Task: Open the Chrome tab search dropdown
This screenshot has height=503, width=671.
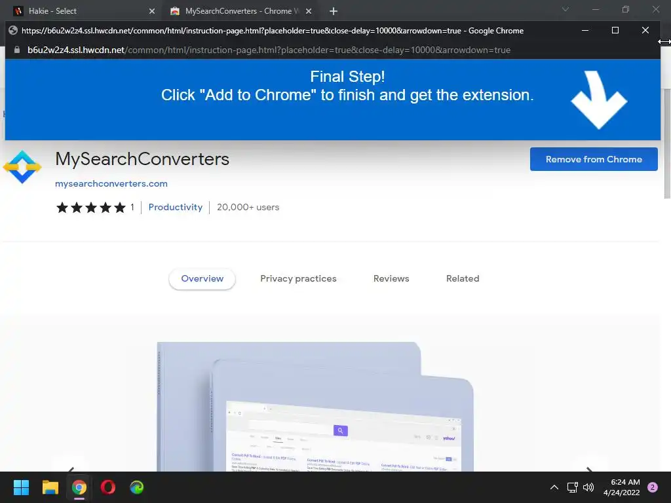Action: coord(566,9)
